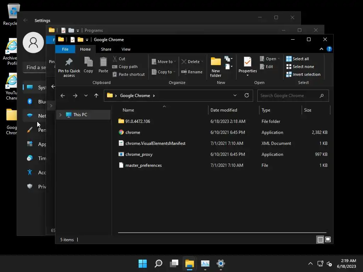Click Invert selection in the ribbon
Screen dimensions: 363x272
pos(303,74)
